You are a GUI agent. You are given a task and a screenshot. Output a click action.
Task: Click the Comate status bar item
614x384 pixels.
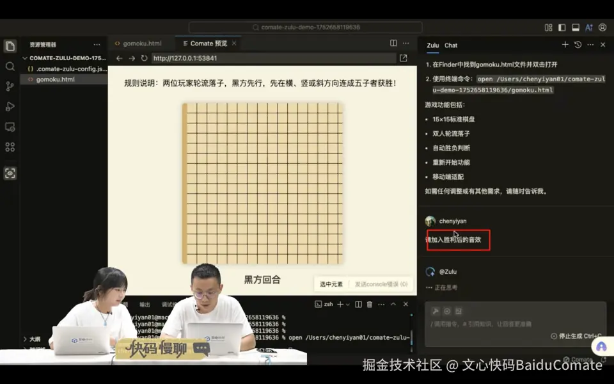(578, 359)
